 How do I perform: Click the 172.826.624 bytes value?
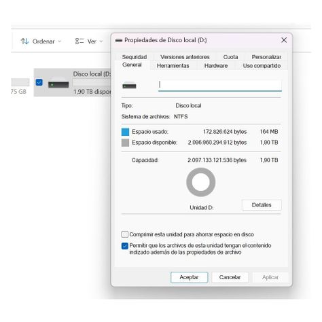pos(225,132)
